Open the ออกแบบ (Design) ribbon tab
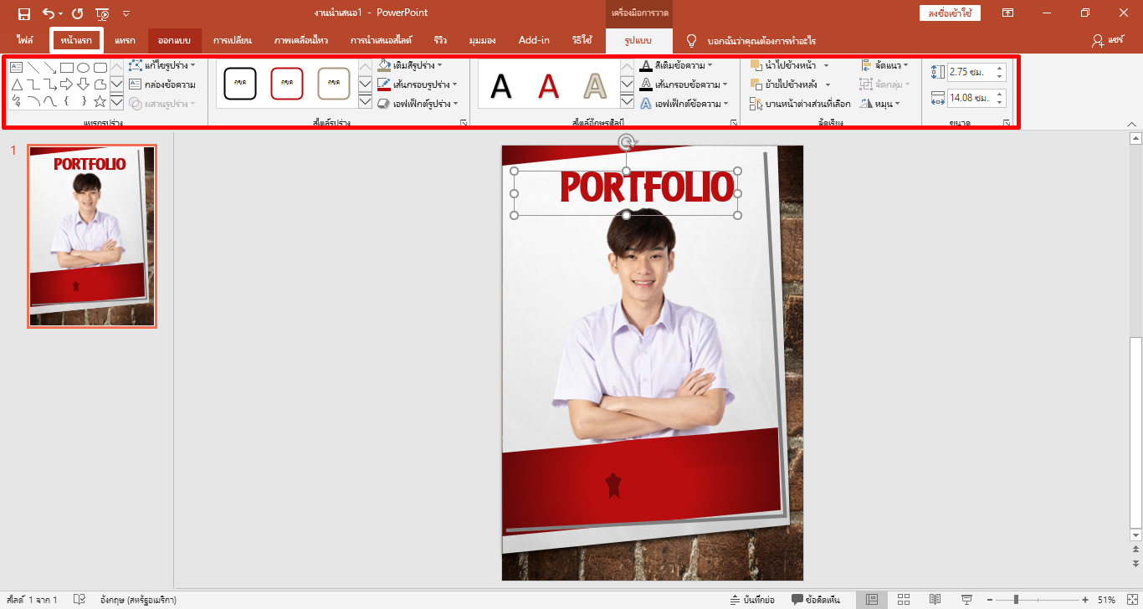 click(175, 40)
